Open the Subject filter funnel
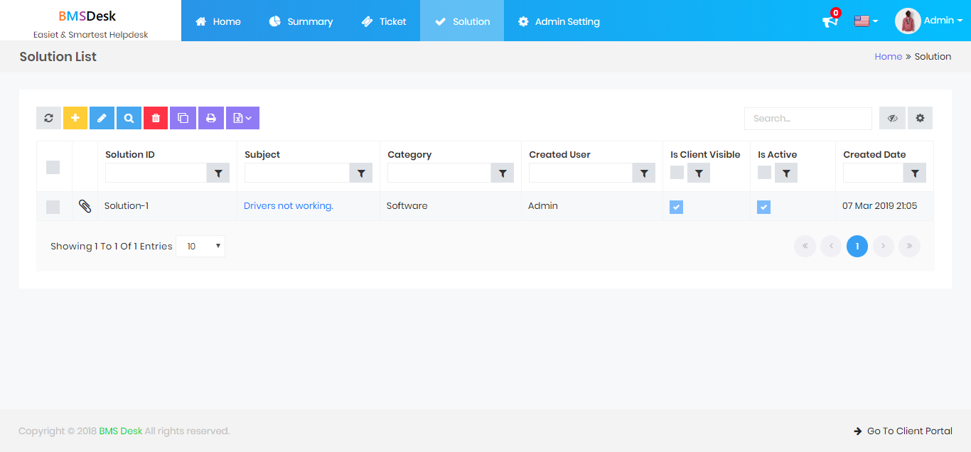 [x=361, y=173]
